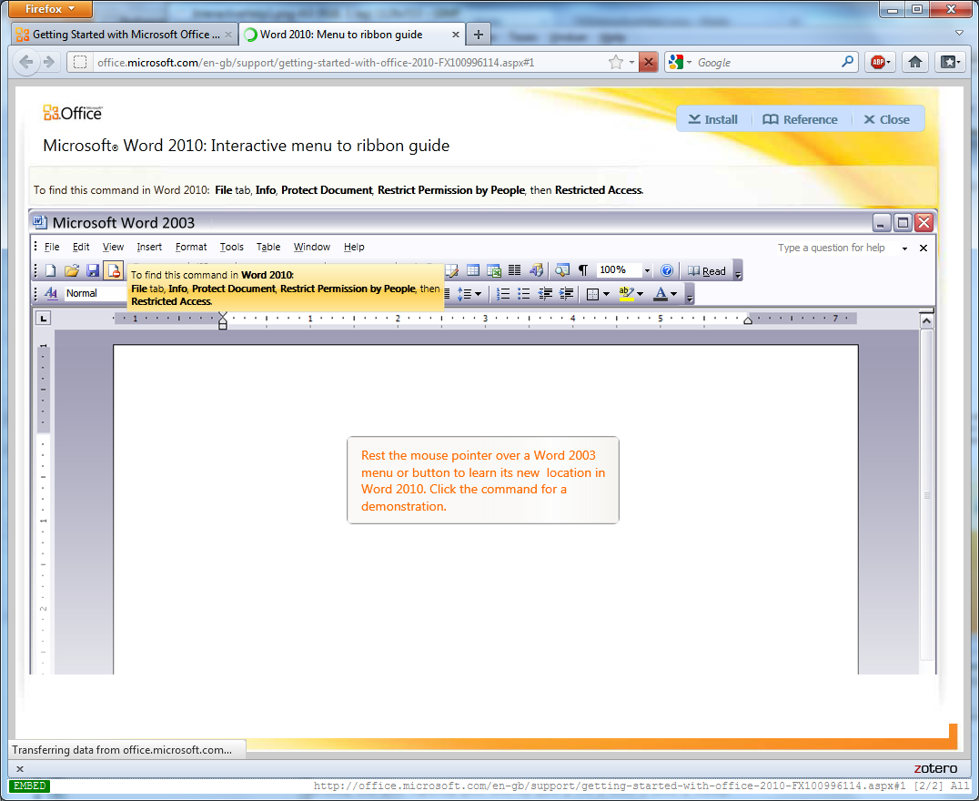Open the Document Map icon
Screen dimensions: 979x801
tap(562, 270)
